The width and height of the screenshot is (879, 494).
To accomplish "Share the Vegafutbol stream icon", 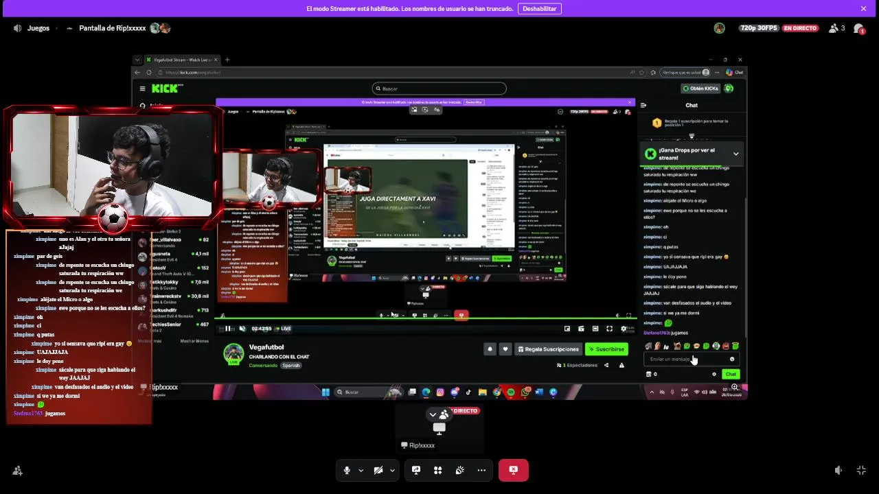I will pos(606,366).
